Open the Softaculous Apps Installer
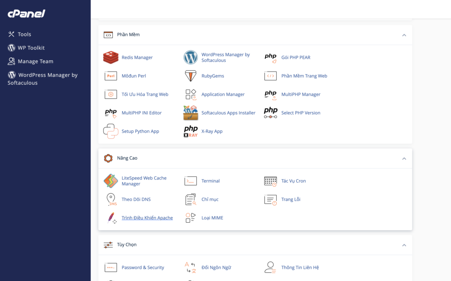 click(229, 113)
